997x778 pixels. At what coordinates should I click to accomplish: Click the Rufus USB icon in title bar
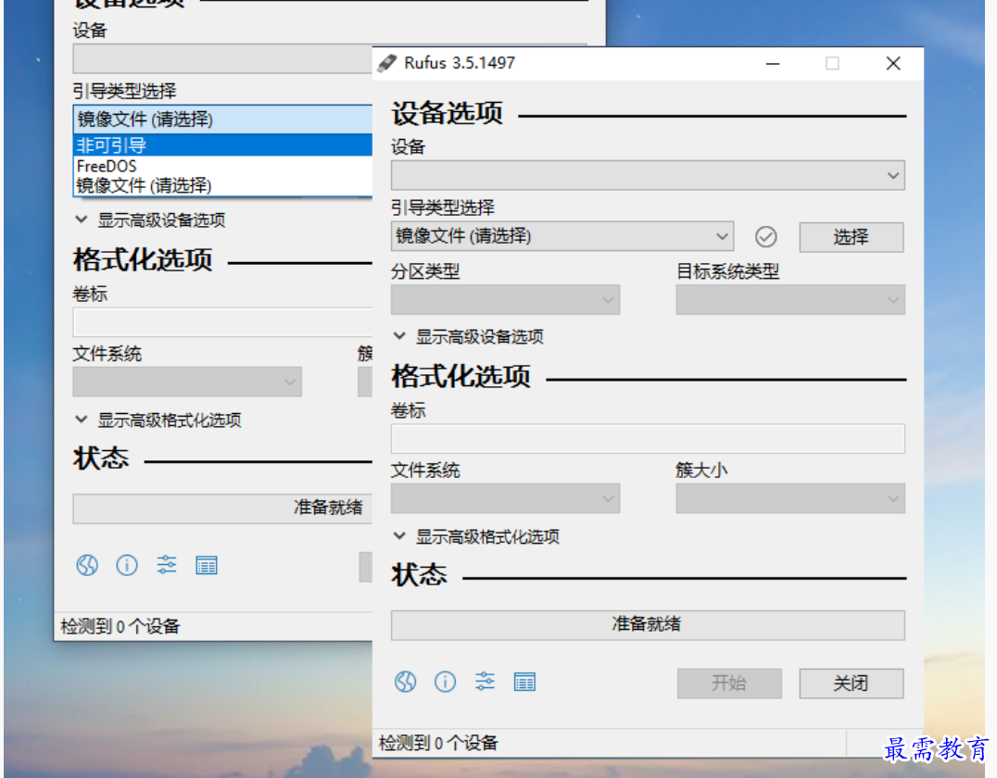point(386,63)
